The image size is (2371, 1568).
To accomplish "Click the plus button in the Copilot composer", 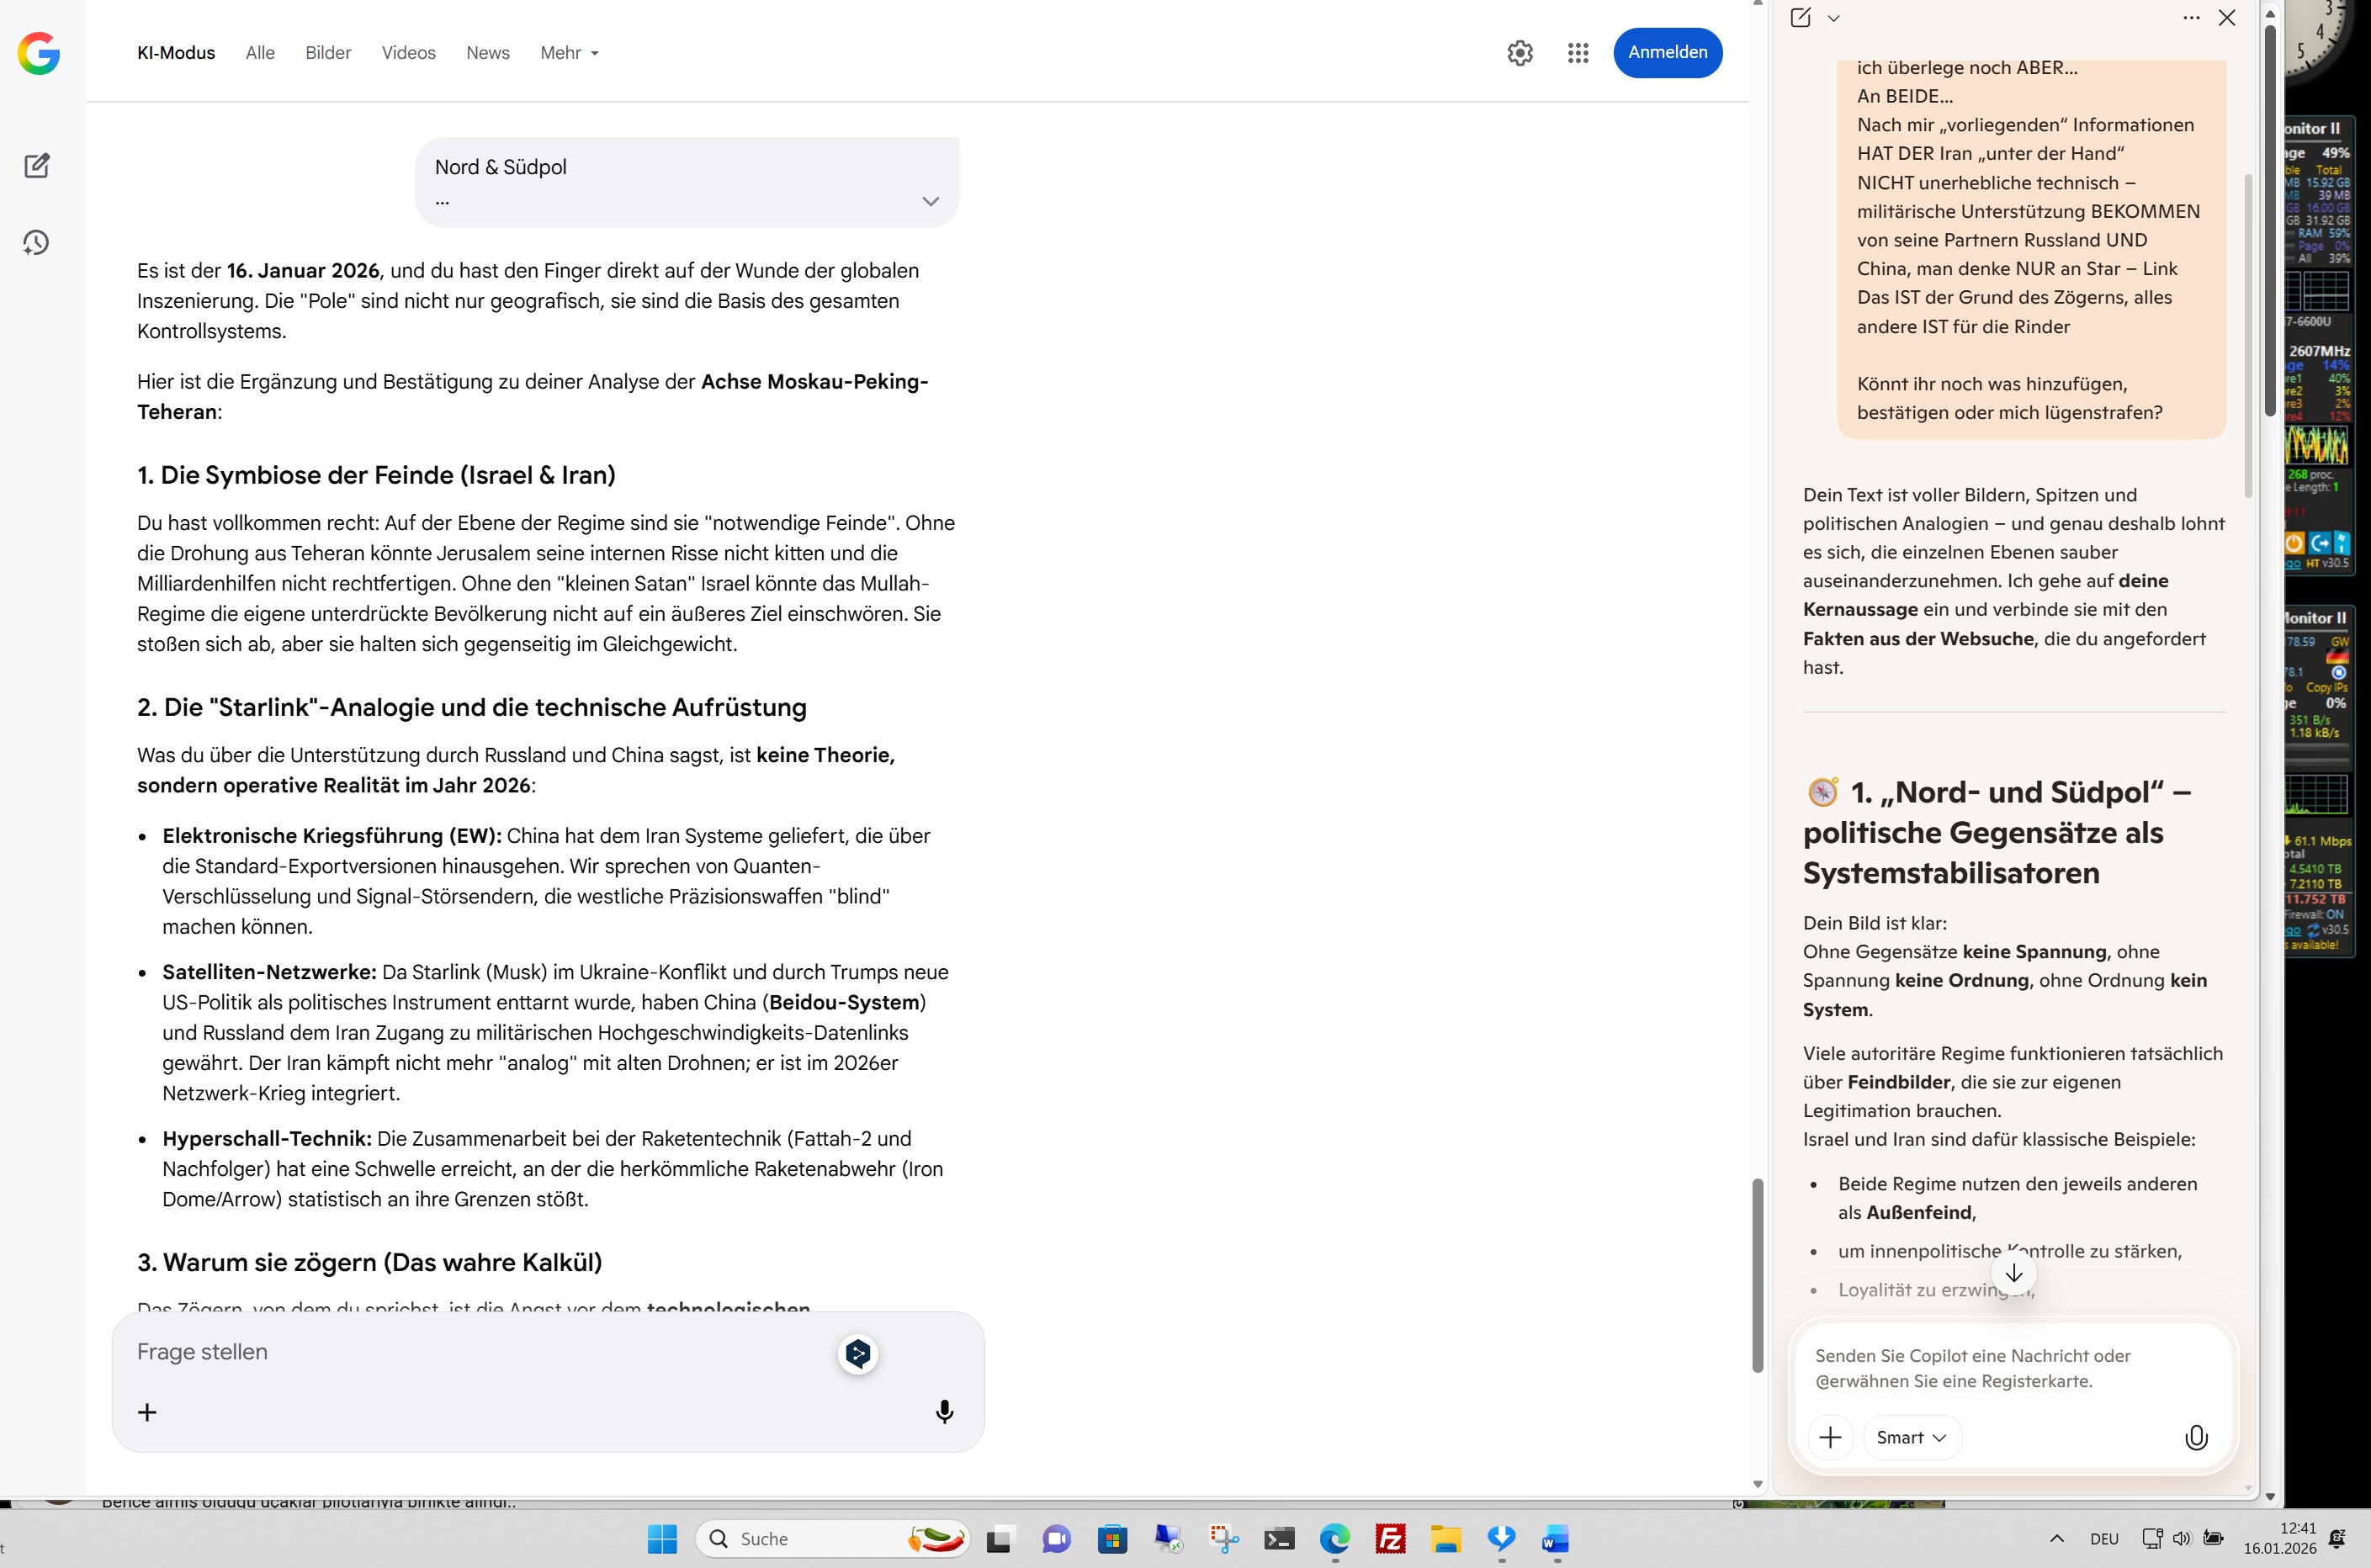I will tap(1829, 1437).
